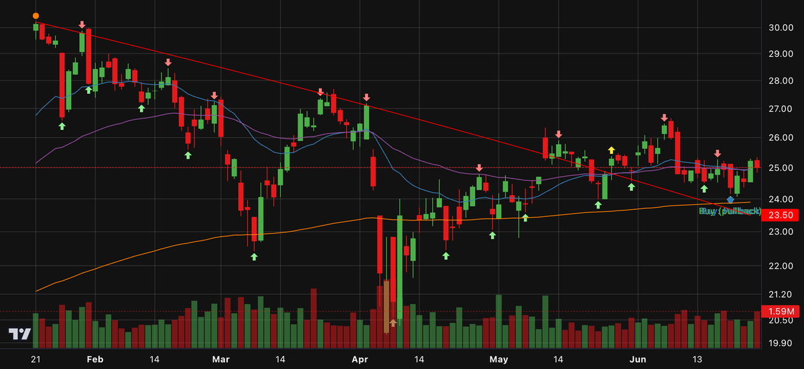This screenshot has width=804, height=369.
Task: Click the 'May' date axis label
Action: click(498, 360)
